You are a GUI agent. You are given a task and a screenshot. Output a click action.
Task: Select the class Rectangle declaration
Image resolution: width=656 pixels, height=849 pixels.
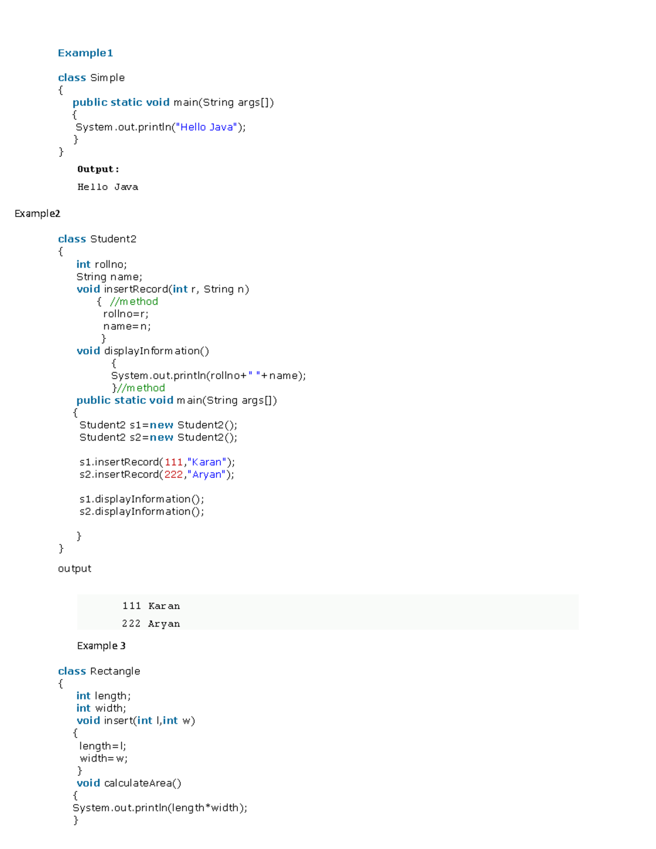tap(98, 671)
